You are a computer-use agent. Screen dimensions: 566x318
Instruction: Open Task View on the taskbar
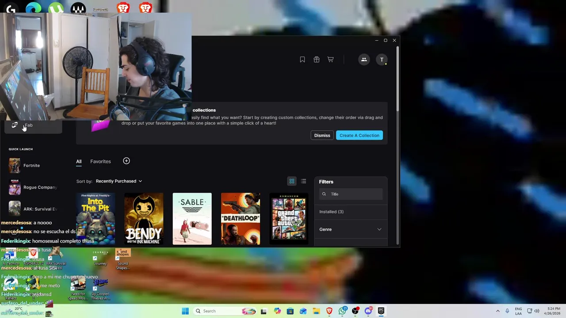(264, 311)
